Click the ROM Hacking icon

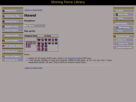point(114,23)
